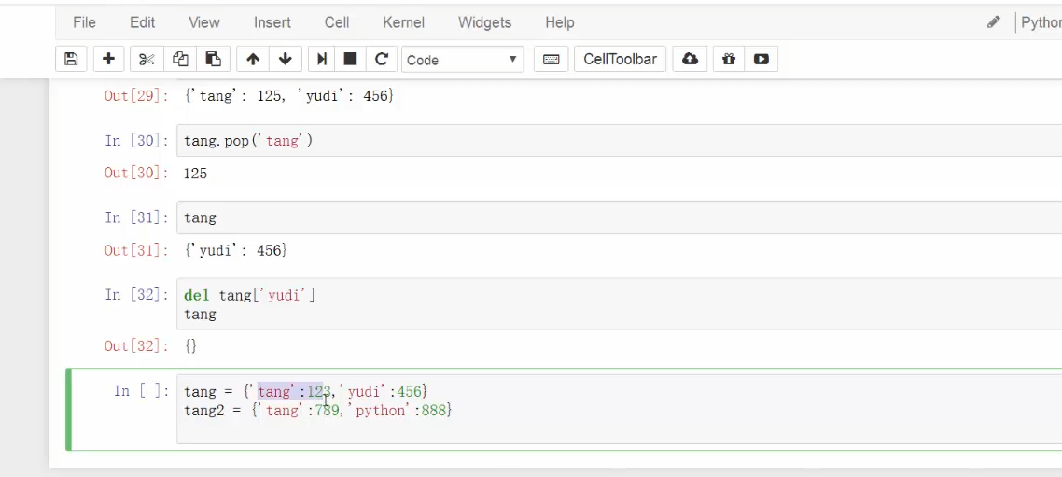1062x477 pixels.
Task: Click the save notebook icon
Action: (71, 60)
